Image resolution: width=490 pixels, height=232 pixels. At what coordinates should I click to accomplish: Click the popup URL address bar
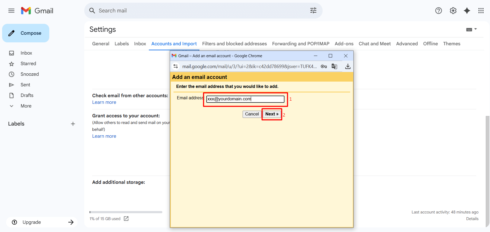(x=250, y=66)
